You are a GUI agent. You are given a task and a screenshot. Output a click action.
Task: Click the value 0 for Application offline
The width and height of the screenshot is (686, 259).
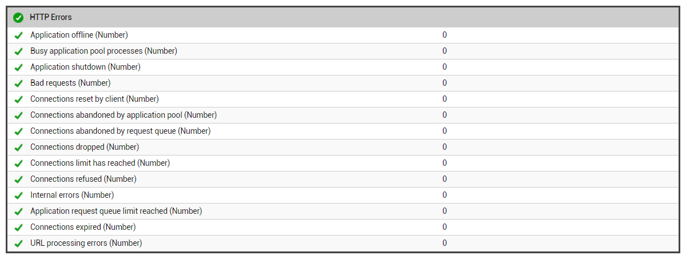pyautogui.click(x=445, y=35)
